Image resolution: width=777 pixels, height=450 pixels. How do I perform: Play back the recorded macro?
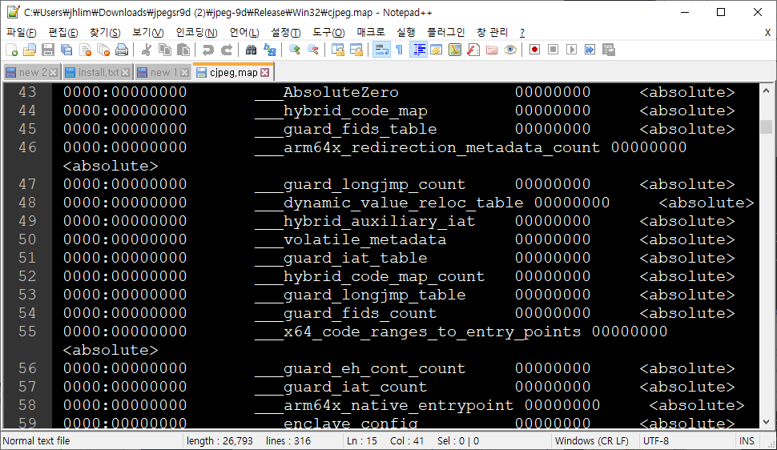pos(571,50)
